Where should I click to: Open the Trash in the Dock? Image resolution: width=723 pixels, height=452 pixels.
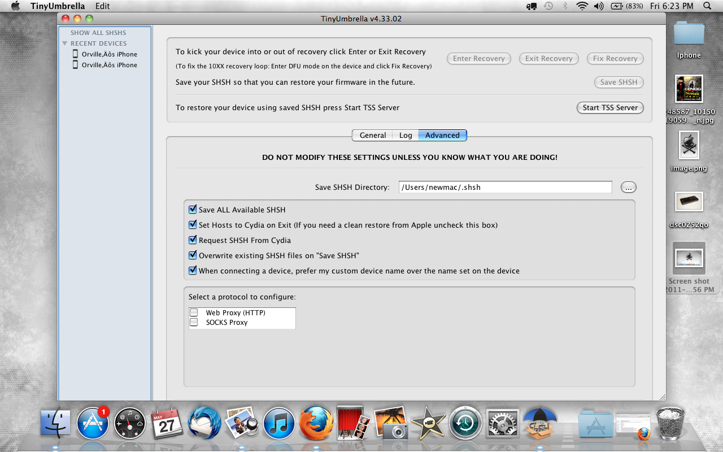[x=670, y=423]
